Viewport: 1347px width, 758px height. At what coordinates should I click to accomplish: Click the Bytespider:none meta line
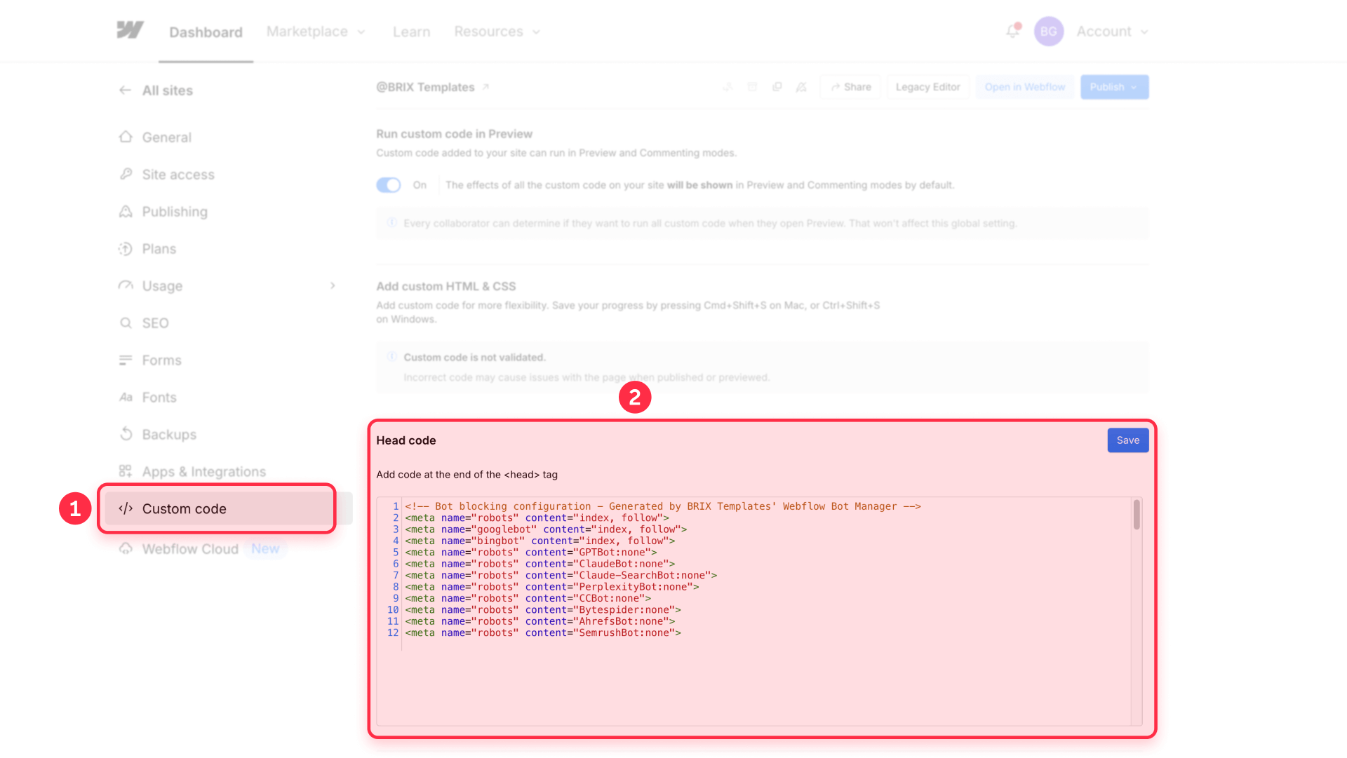coord(543,610)
